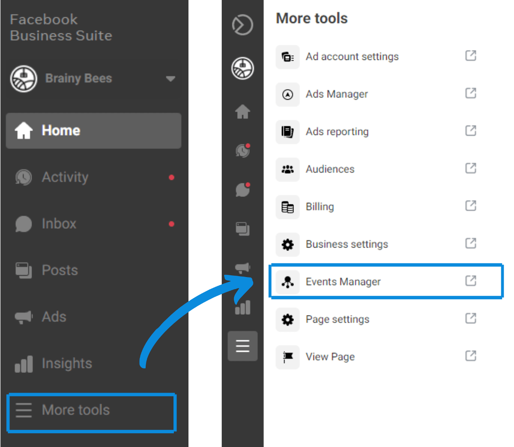514x447 pixels.
Task: Click the Ads Manager circular arrow icon
Action: pyautogui.click(x=287, y=94)
